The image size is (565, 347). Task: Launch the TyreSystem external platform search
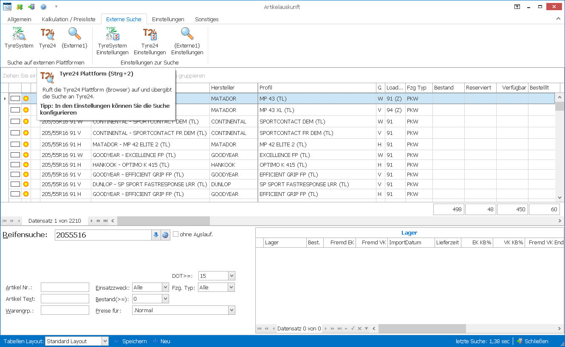19,38
